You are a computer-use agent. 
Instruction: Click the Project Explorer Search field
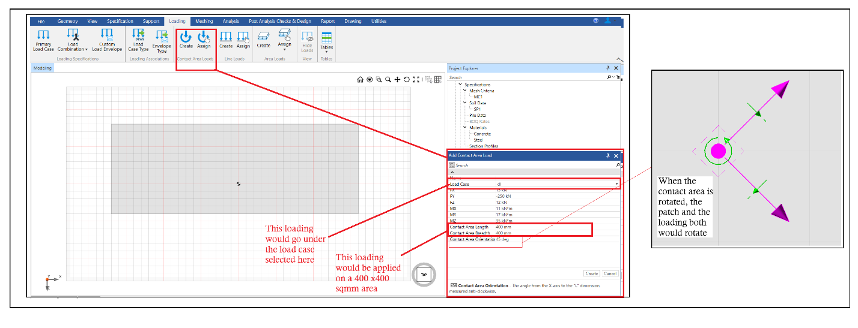point(527,77)
